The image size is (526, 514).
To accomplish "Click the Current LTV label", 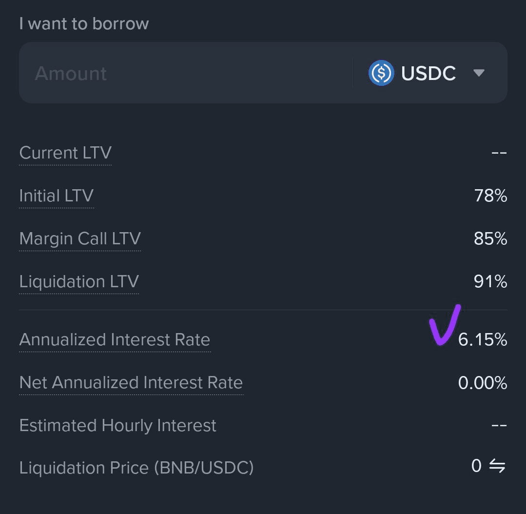I will pos(65,153).
